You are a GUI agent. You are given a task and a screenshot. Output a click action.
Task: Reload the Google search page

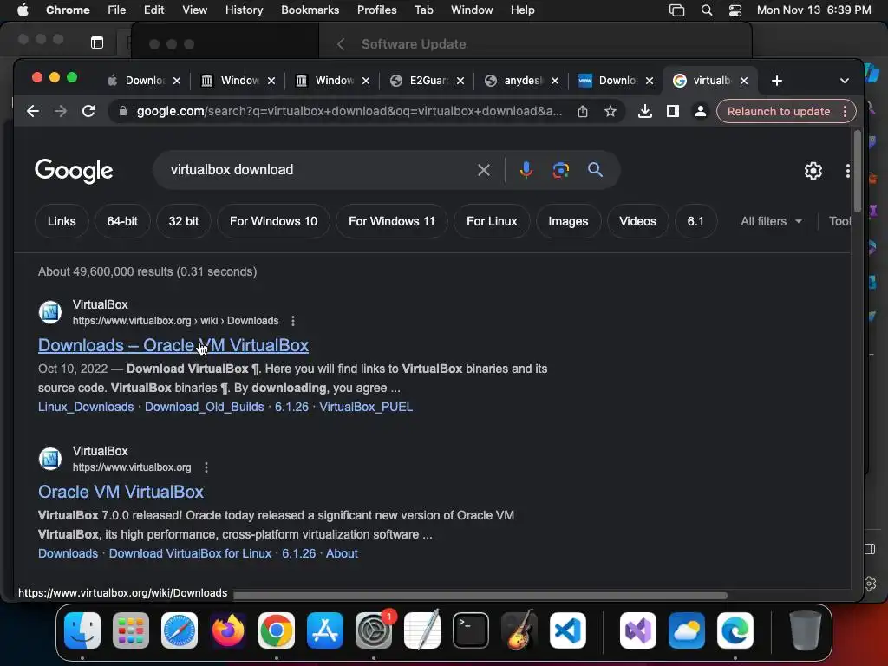[88, 111]
